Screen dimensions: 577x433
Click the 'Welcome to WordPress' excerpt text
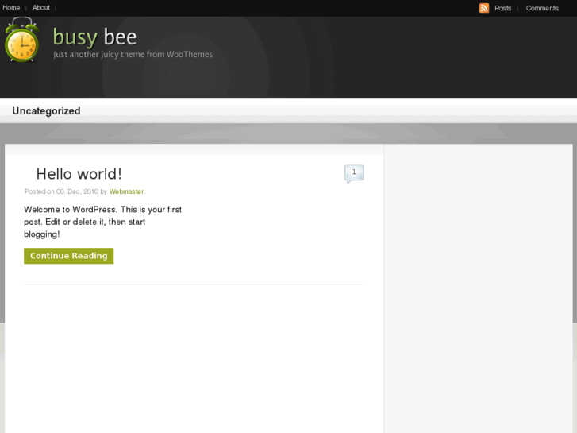click(102, 222)
